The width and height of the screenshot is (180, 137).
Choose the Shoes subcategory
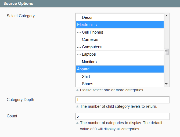pyautogui.click(x=120, y=84)
